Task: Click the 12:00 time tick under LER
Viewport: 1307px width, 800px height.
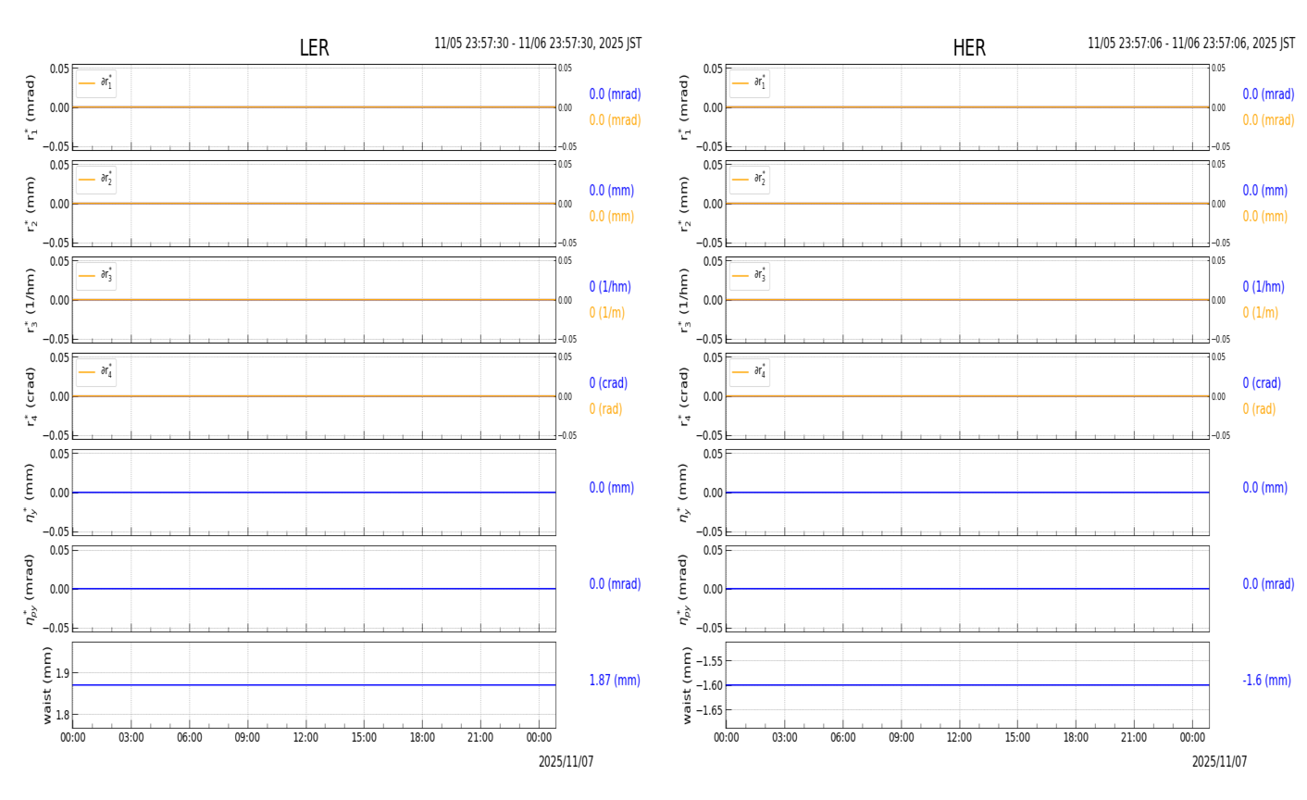Action: coord(305,738)
